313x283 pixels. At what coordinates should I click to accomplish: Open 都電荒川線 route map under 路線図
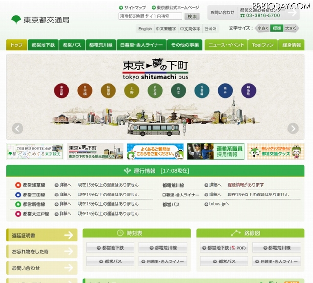277,248
